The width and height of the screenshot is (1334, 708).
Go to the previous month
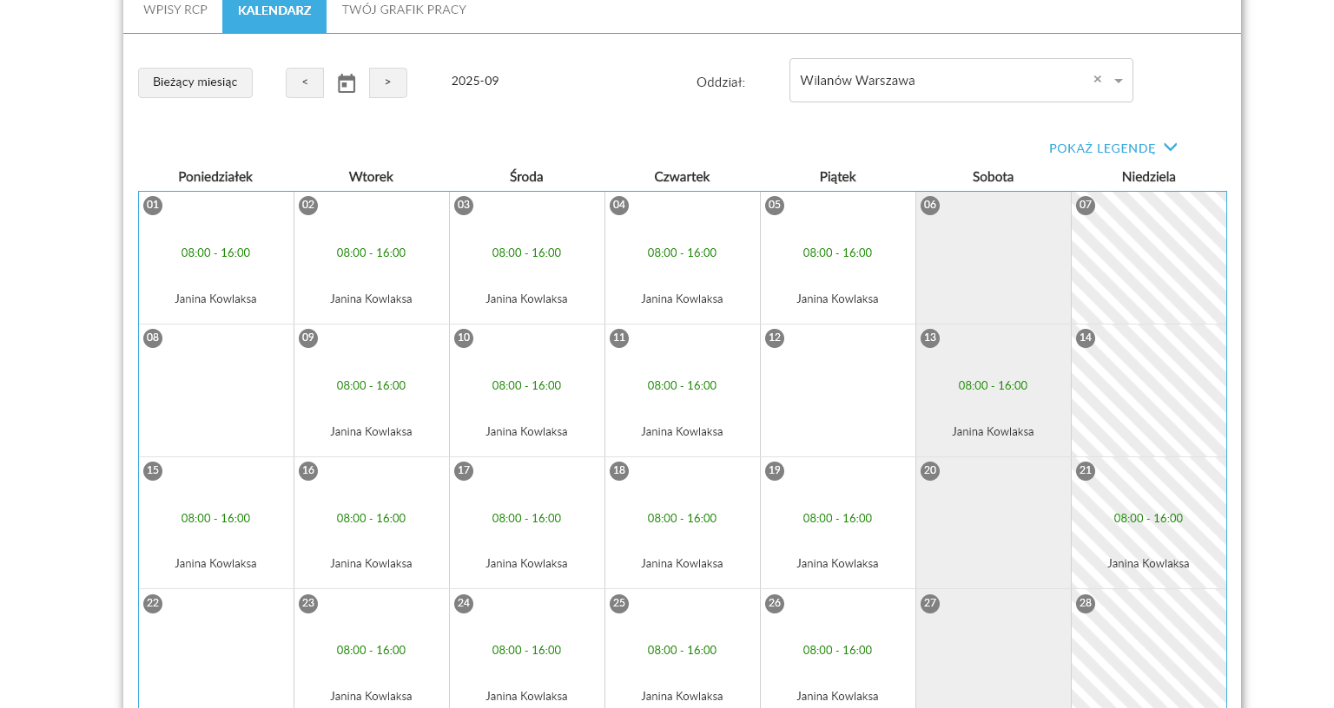(305, 82)
